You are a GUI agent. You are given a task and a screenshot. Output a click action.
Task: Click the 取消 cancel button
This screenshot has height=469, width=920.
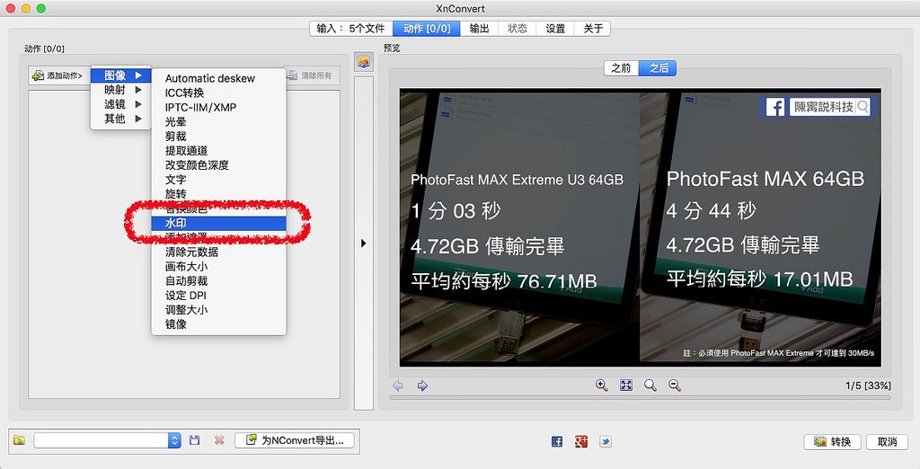point(887,441)
